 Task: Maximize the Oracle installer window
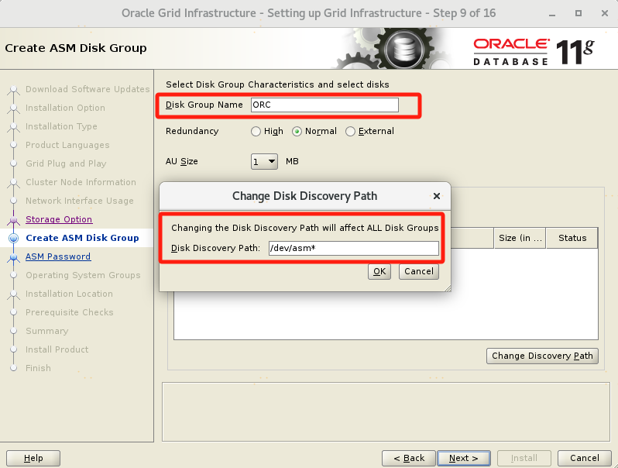[x=579, y=13]
